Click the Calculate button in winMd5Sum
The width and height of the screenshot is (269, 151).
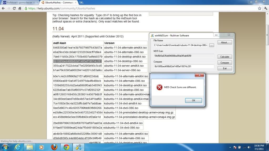tap(225, 57)
